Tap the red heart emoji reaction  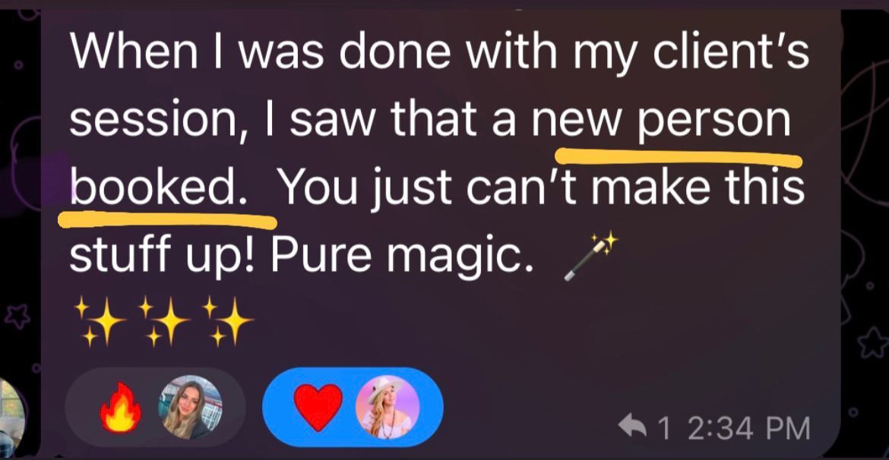318,408
